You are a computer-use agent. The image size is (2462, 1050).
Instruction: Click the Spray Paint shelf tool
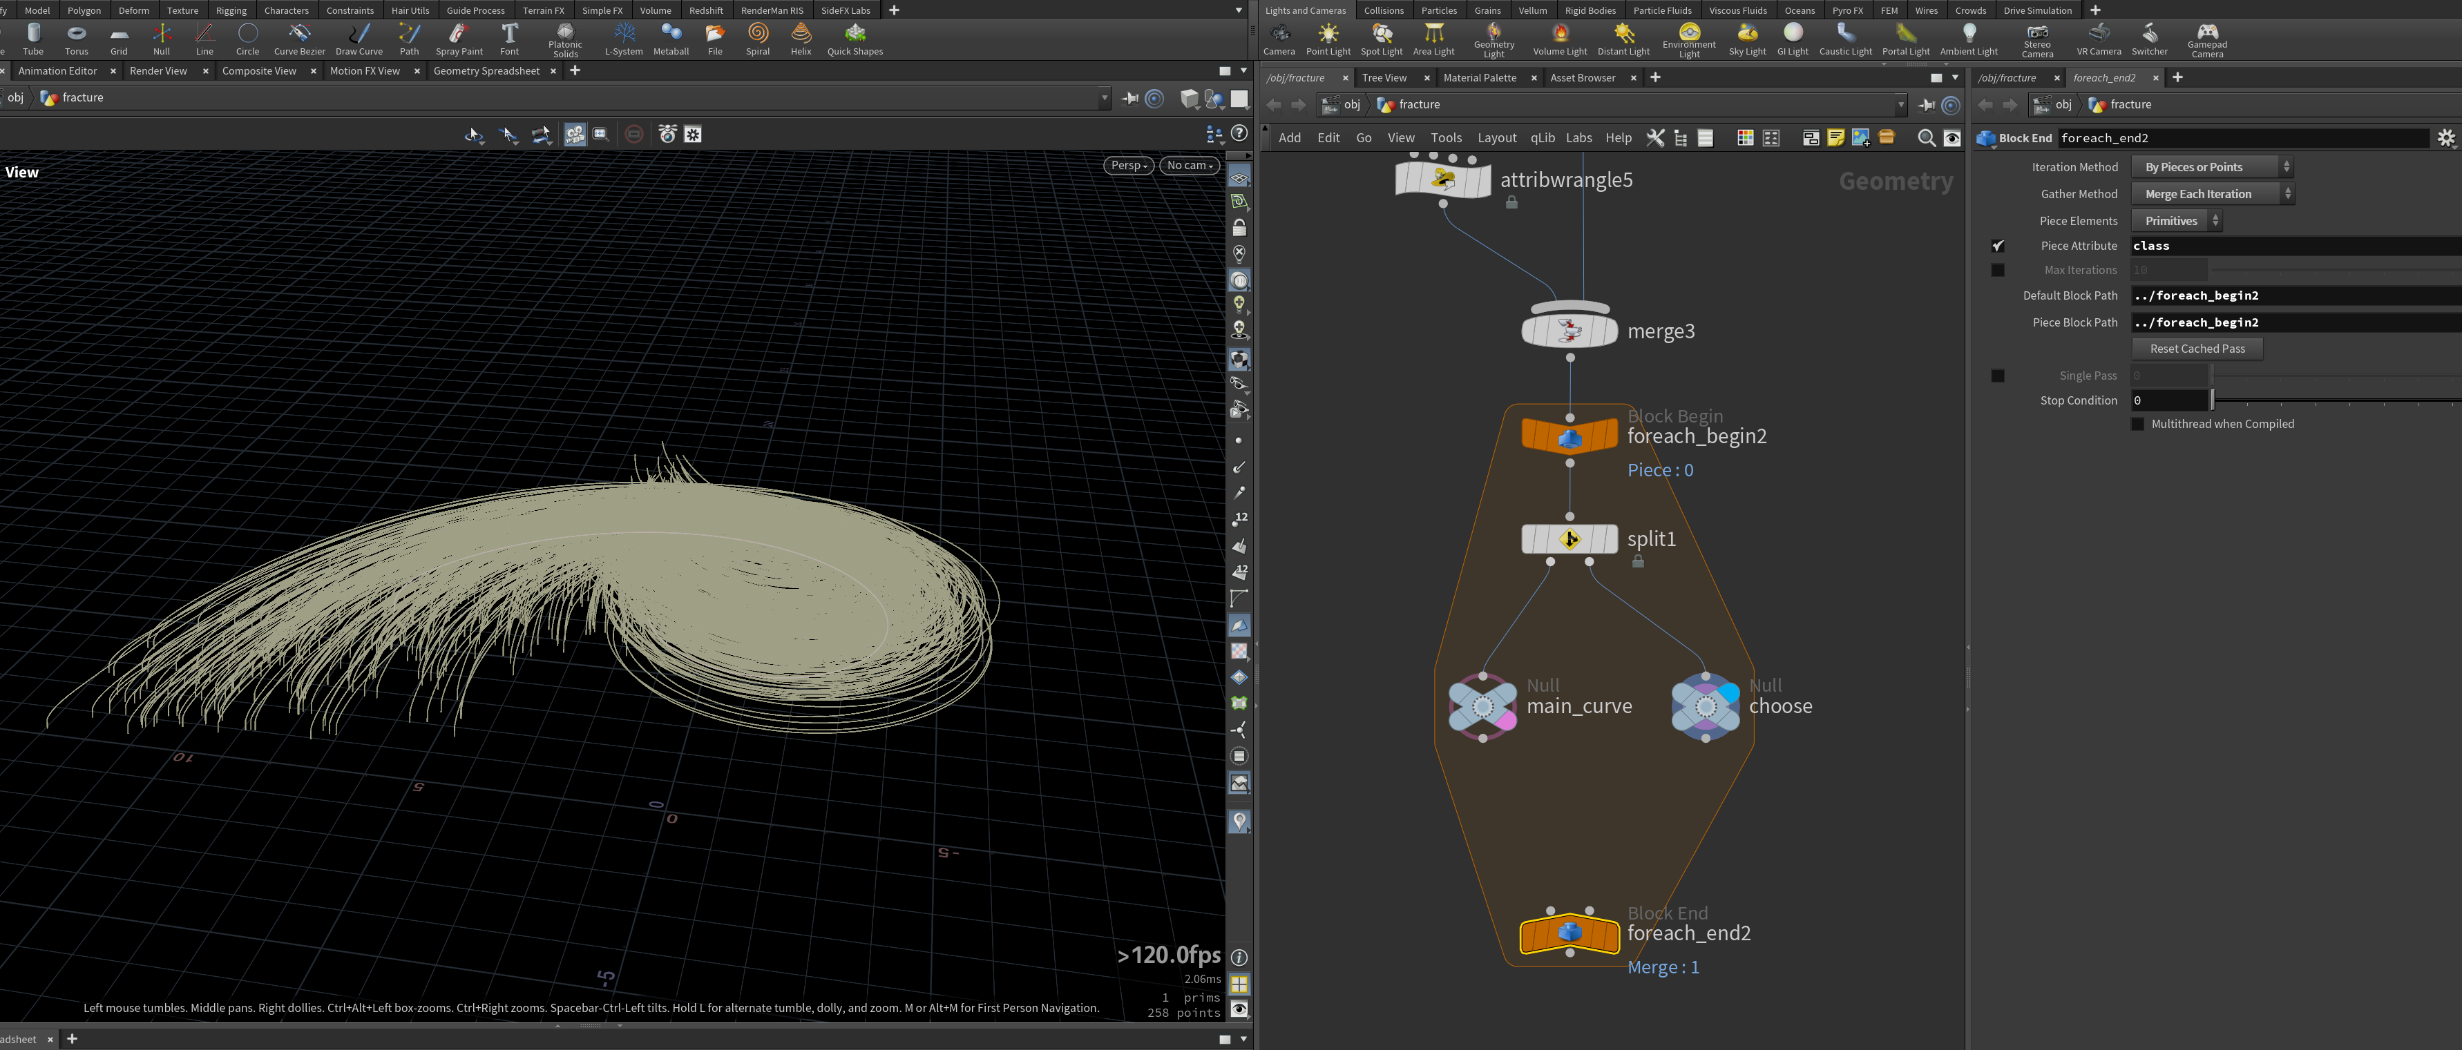(459, 39)
